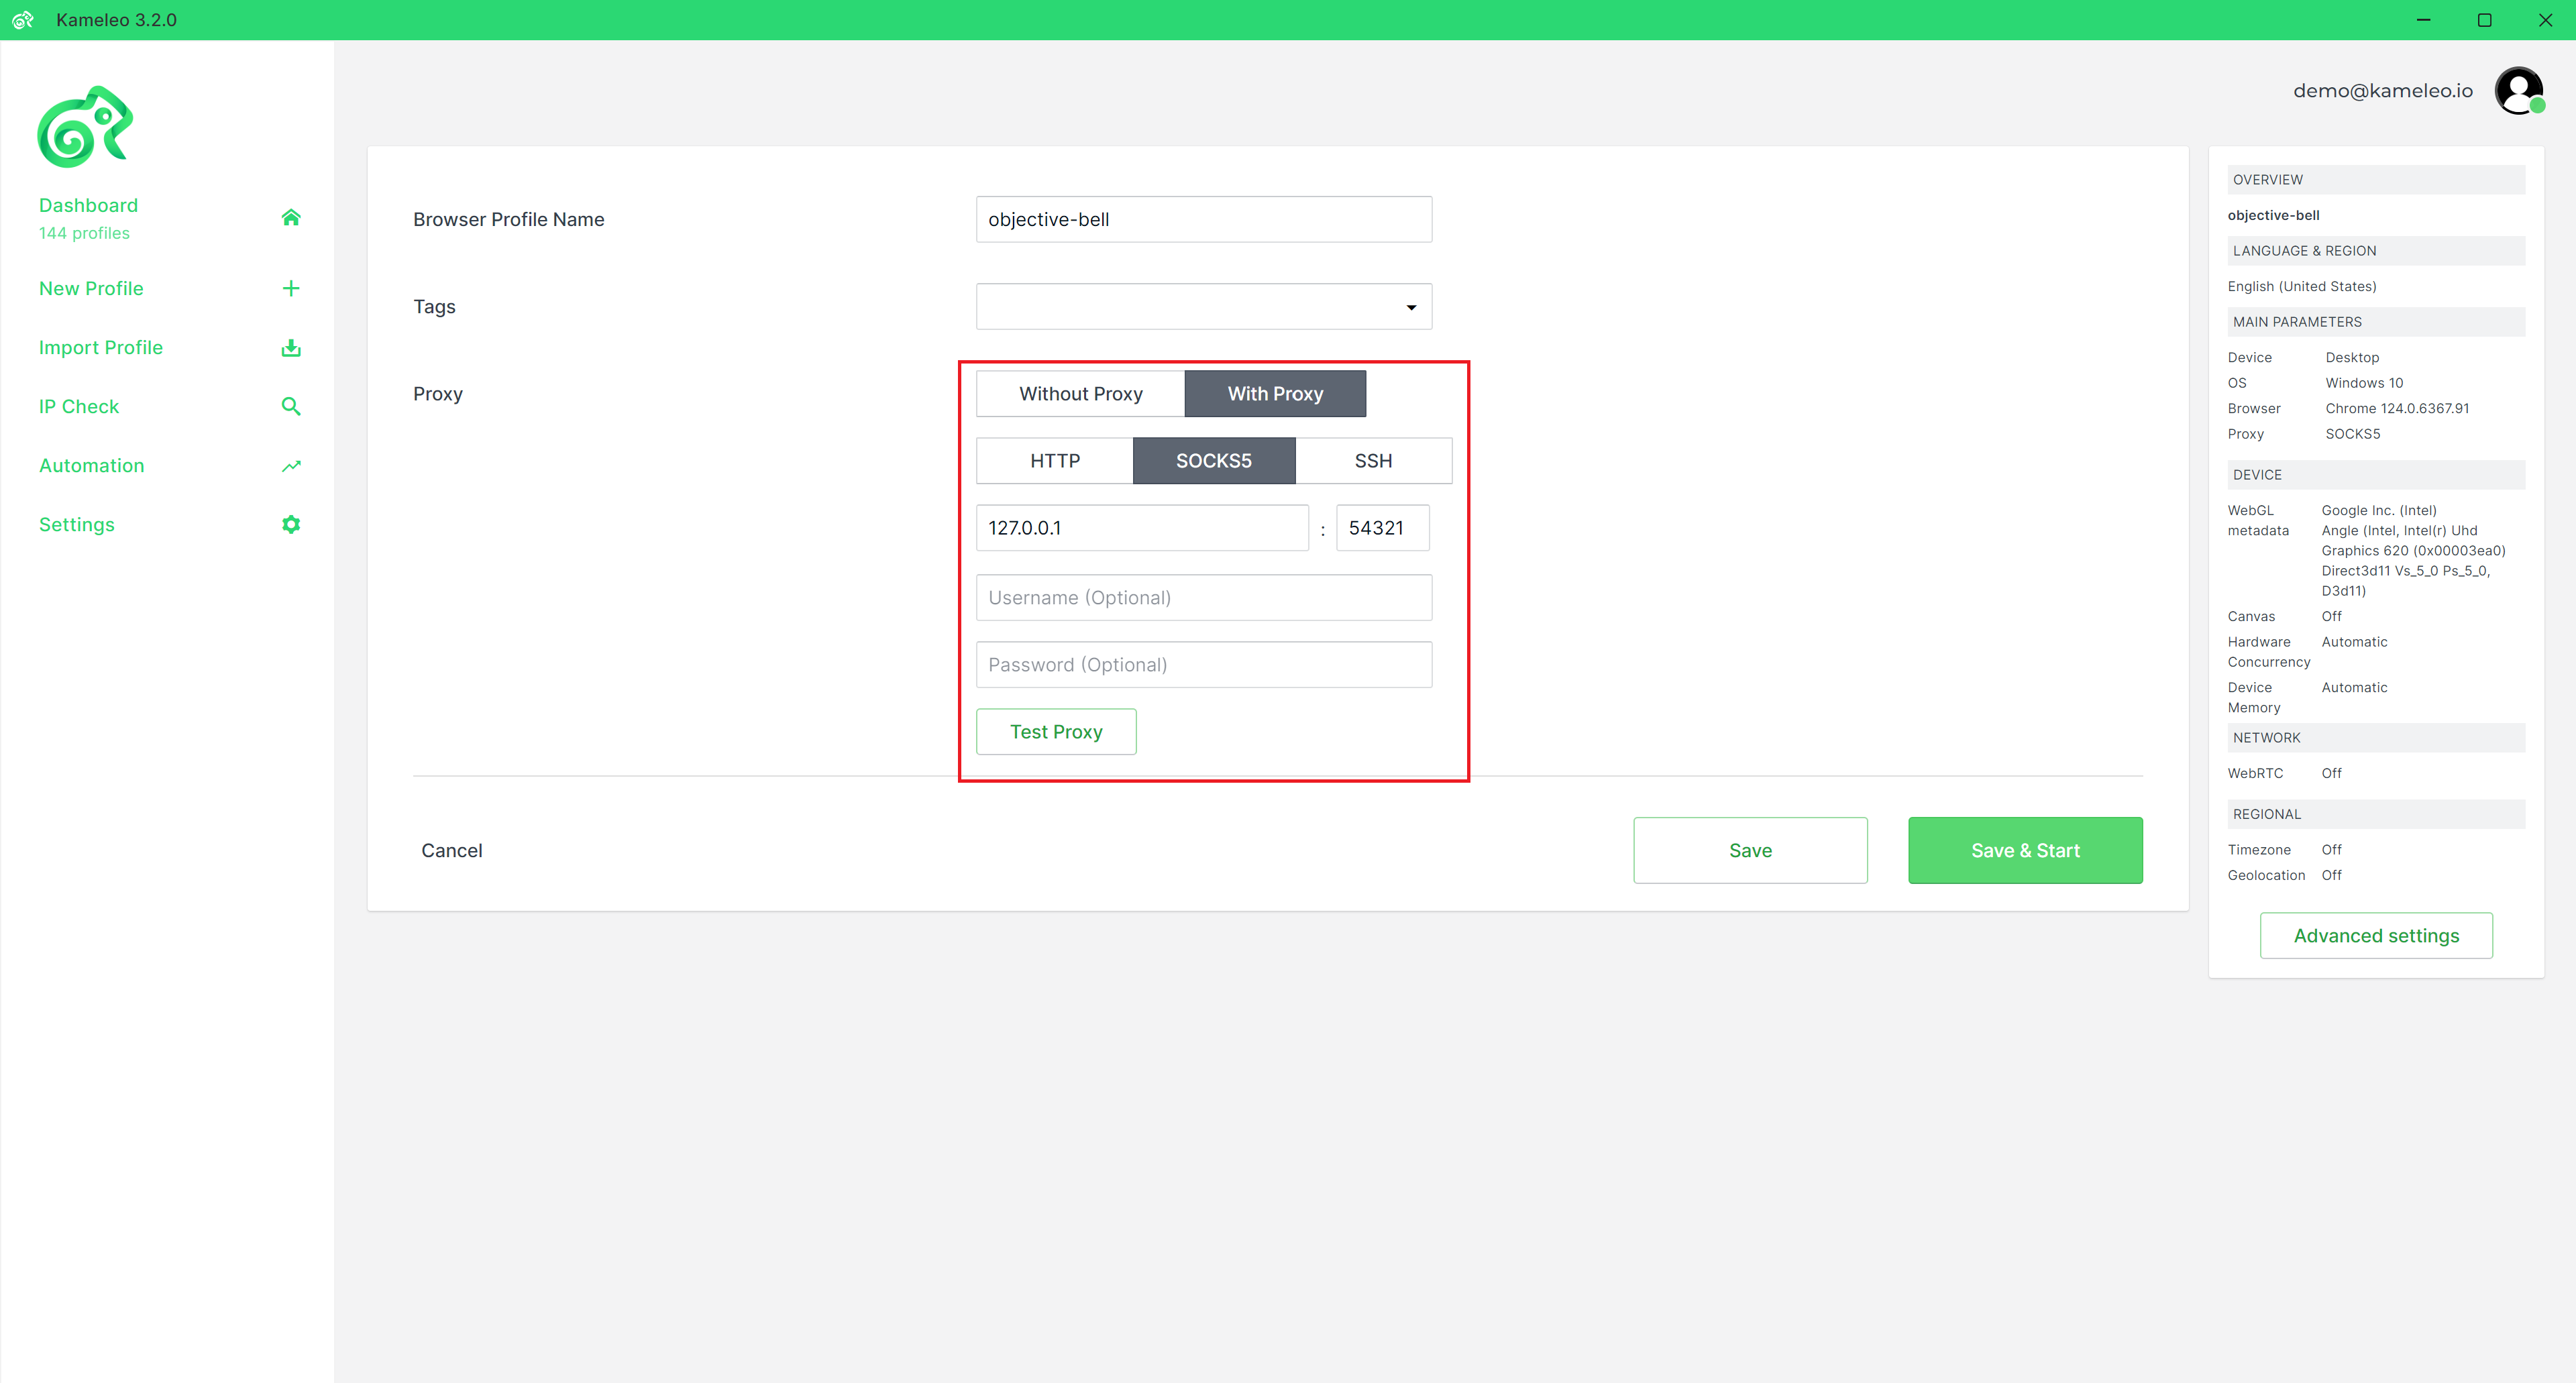2576x1383 pixels.
Task: Click the MAIN PARAMETERS header
Action: pos(2376,322)
